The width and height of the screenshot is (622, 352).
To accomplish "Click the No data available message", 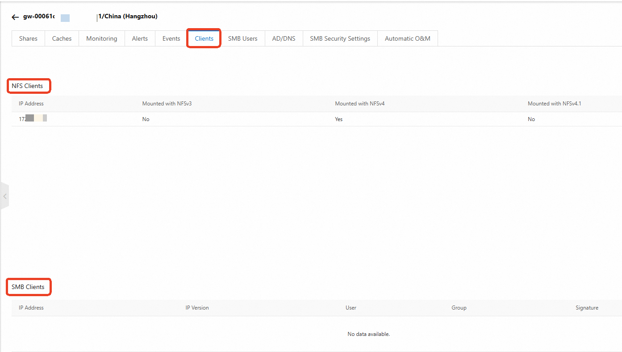I will point(369,334).
